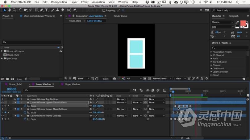Expand the preComps folder in Project panel
The height and width of the screenshot is (140, 250).
(2, 58)
